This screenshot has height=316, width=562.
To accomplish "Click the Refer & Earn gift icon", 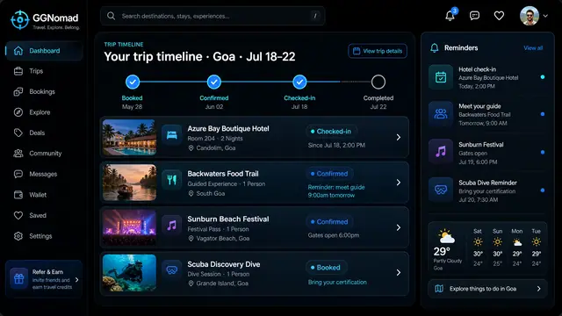I will point(19,278).
